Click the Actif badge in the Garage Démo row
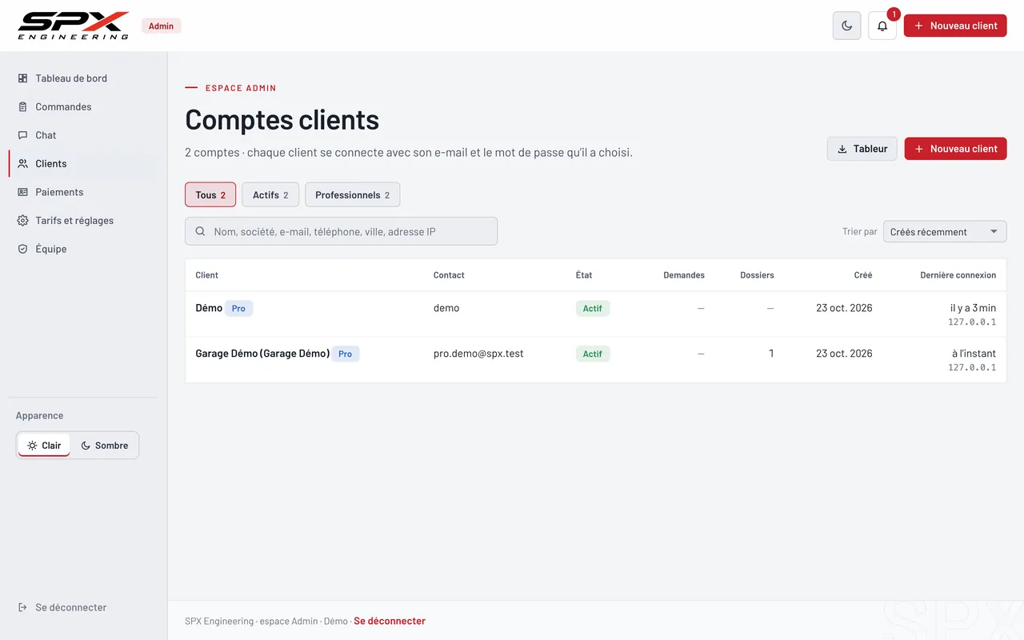Image resolution: width=1024 pixels, height=640 pixels. click(x=593, y=354)
